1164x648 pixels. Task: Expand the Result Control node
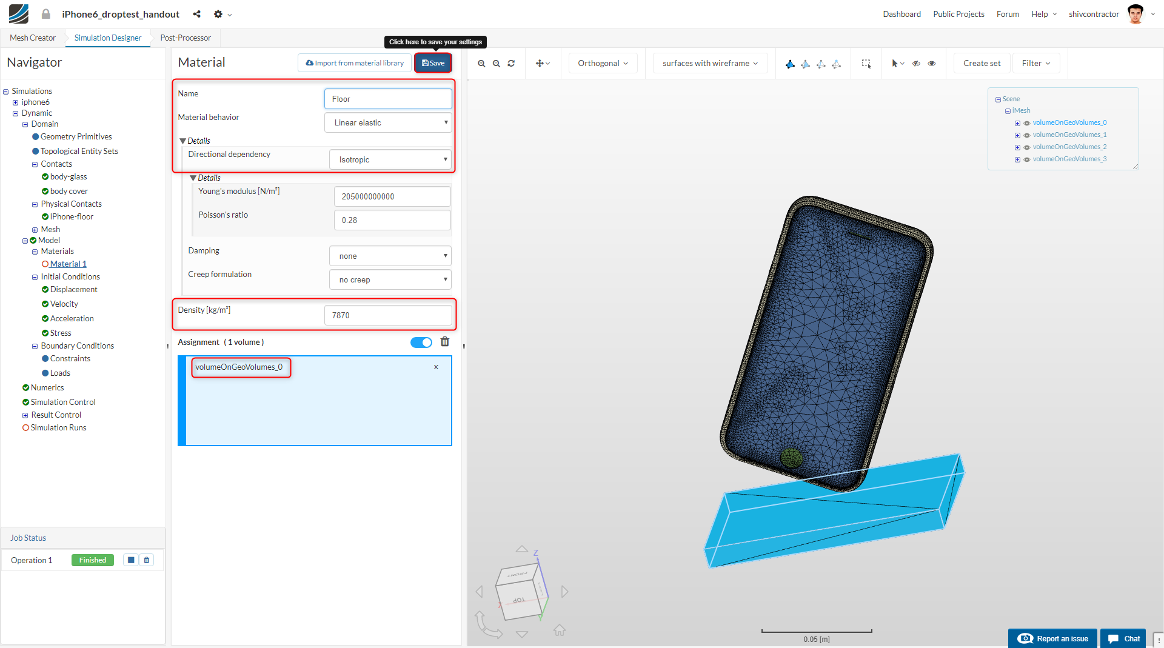coord(25,415)
